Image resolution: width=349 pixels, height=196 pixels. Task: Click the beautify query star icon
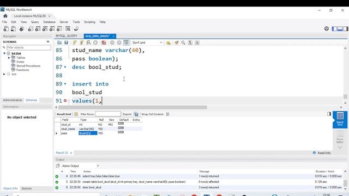tap(169, 42)
